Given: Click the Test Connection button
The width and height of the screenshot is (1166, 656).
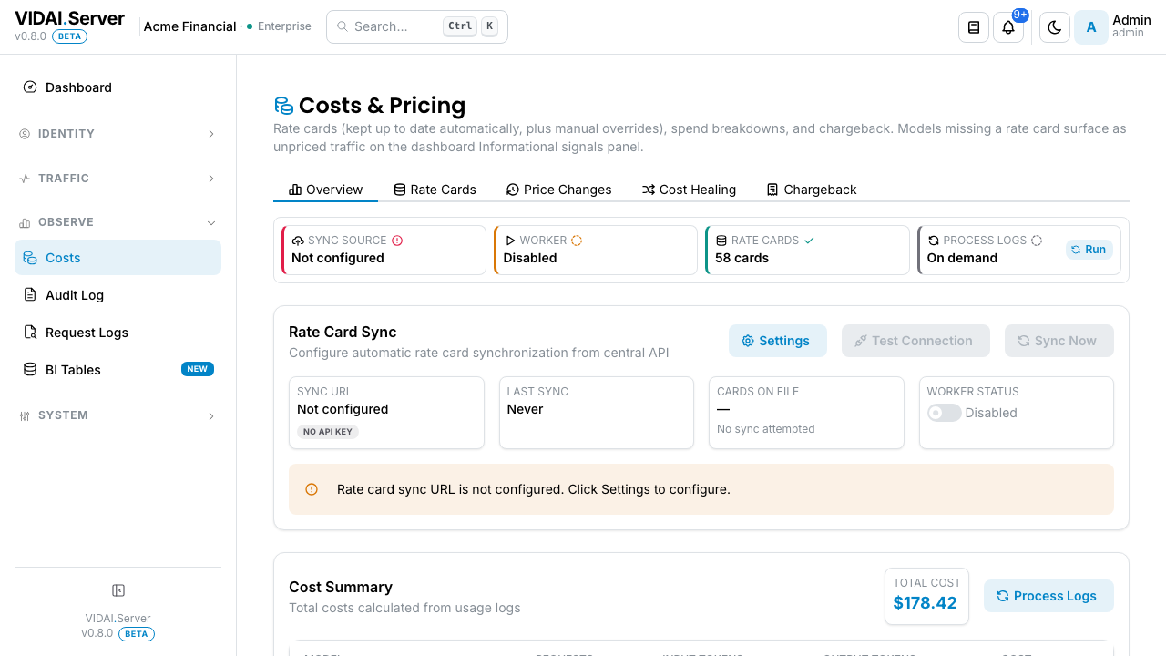Looking at the screenshot, I should 915,341.
